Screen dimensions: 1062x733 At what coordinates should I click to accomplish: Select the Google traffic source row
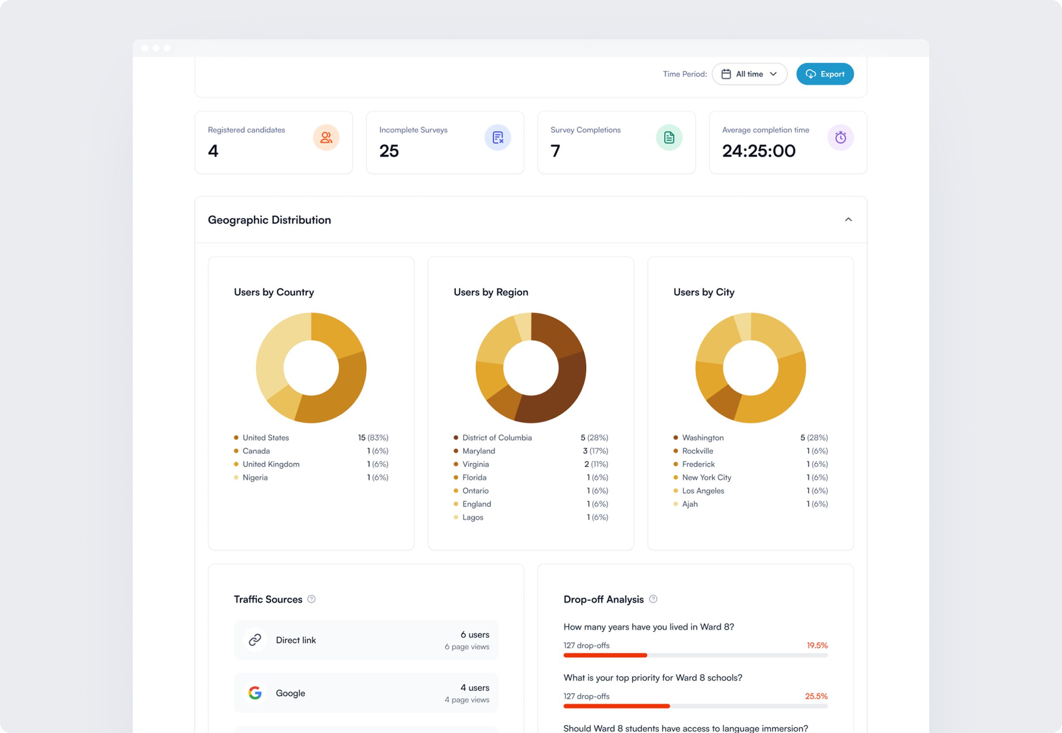(x=366, y=692)
